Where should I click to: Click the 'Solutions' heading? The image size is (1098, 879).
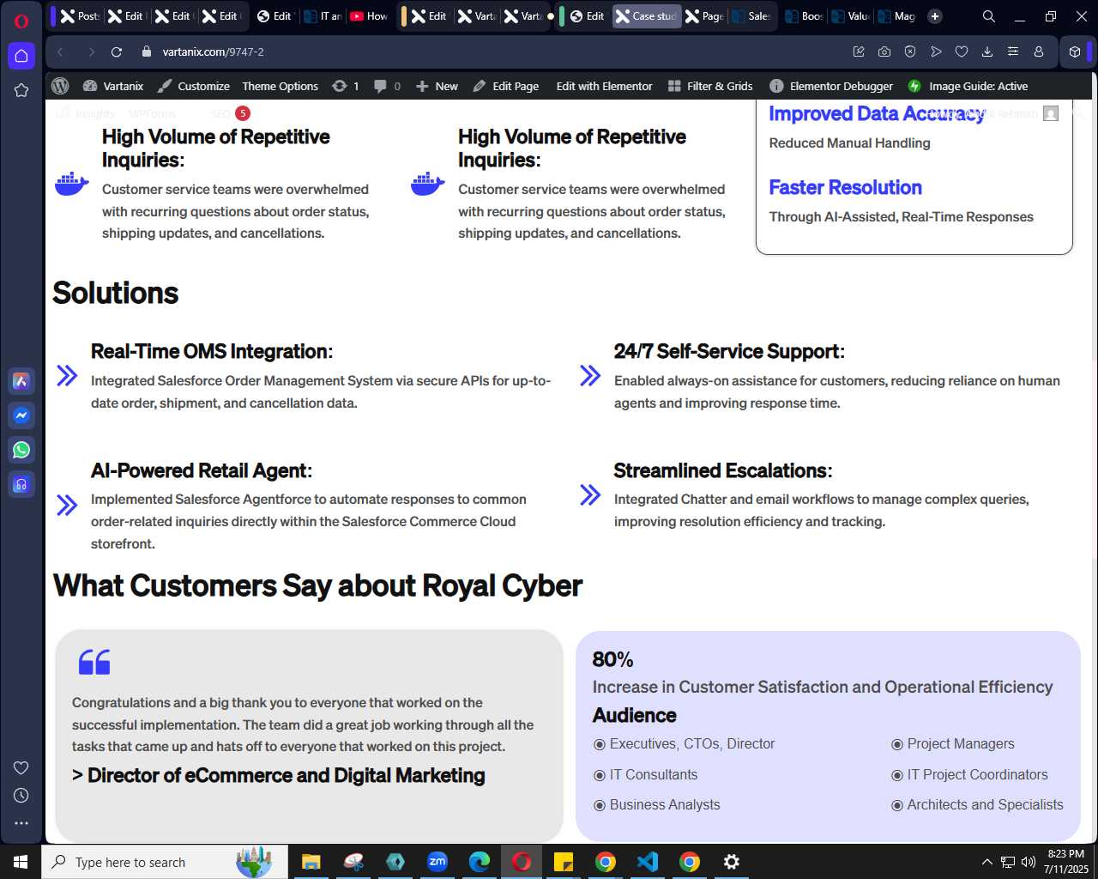[x=116, y=293]
